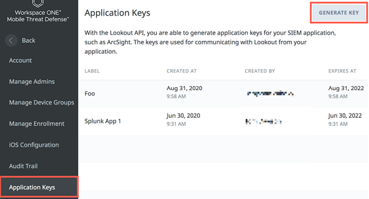Click the Lookout API description paragraph
Viewport: 369px width, 199px height.
[x=210, y=42]
